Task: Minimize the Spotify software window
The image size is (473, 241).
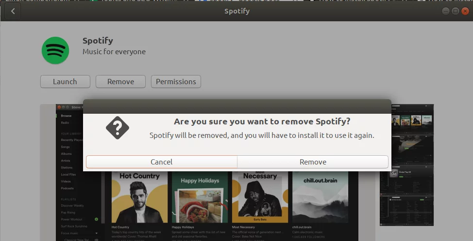Action: pyautogui.click(x=446, y=11)
